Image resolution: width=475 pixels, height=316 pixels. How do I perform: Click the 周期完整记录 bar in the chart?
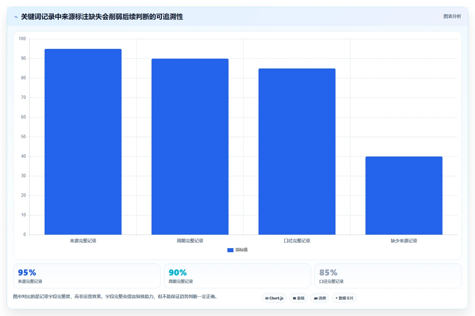point(190,147)
